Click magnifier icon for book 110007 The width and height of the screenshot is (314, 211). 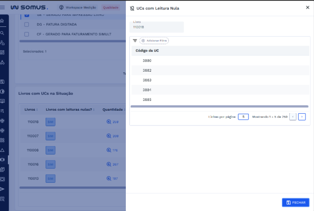click(x=109, y=136)
